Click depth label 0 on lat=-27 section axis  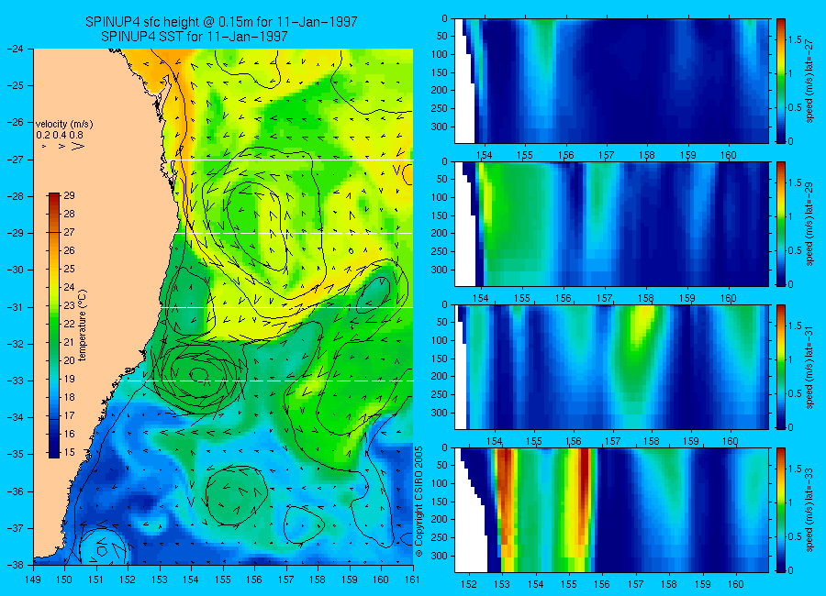tap(444, 18)
